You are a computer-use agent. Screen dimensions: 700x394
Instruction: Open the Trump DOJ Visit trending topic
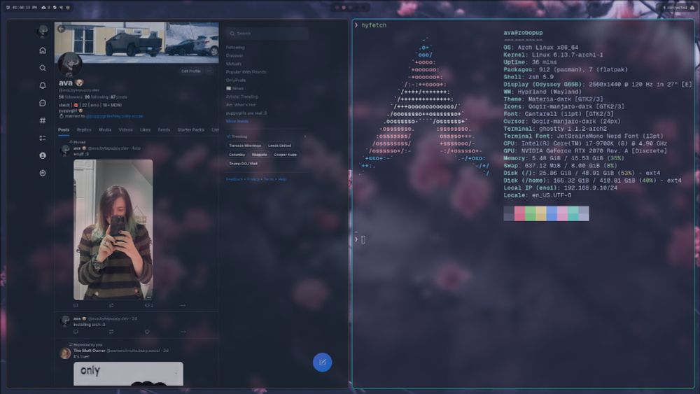point(244,164)
